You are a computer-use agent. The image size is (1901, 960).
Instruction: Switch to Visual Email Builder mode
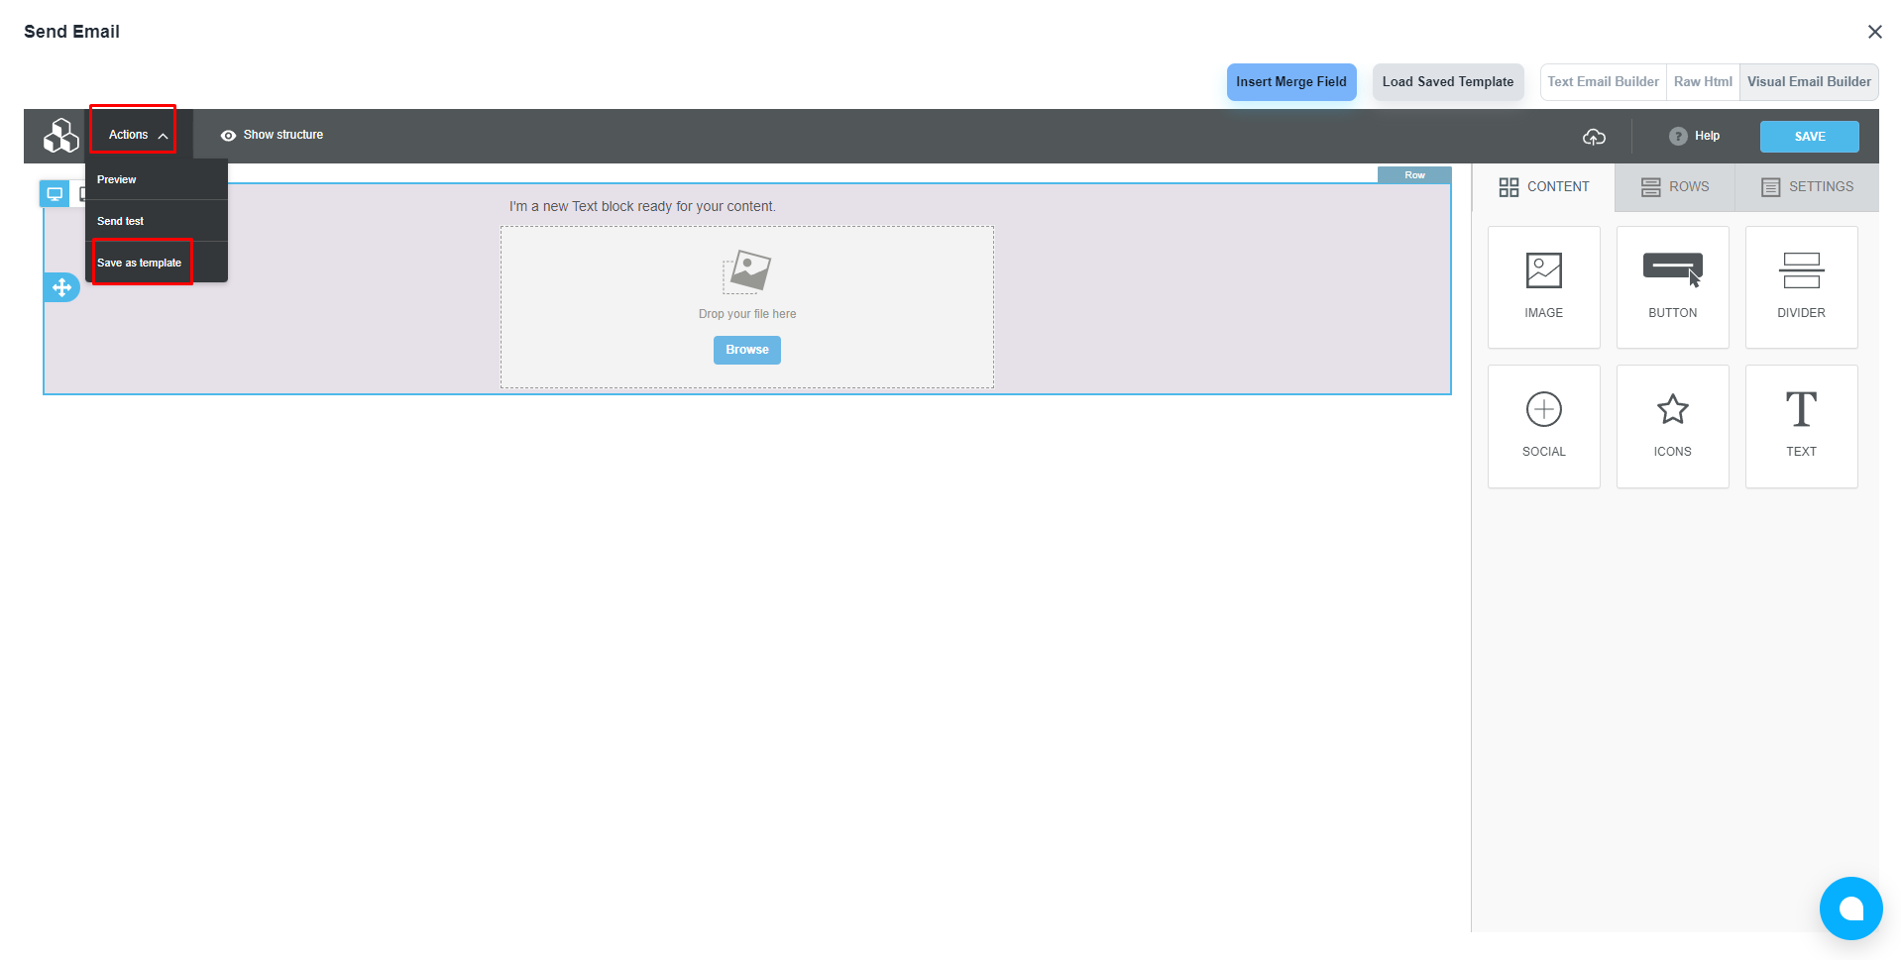point(1808,82)
